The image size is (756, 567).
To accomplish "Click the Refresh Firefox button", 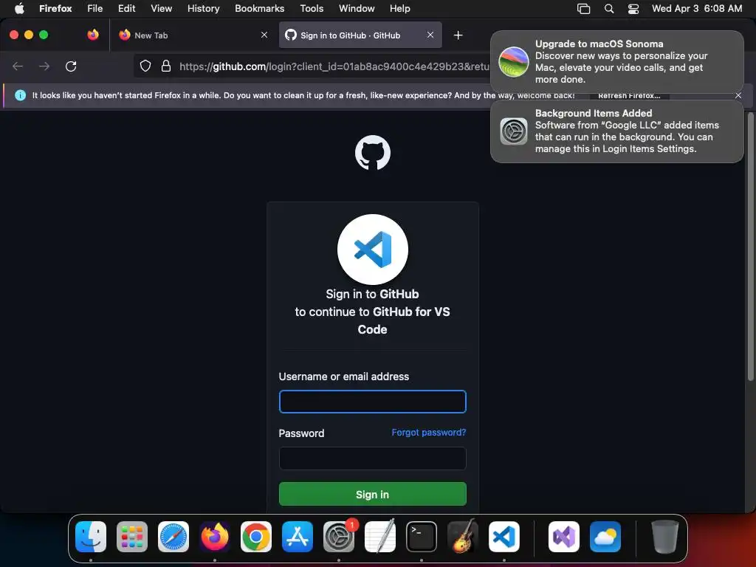I will pyautogui.click(x=629, y=95).
